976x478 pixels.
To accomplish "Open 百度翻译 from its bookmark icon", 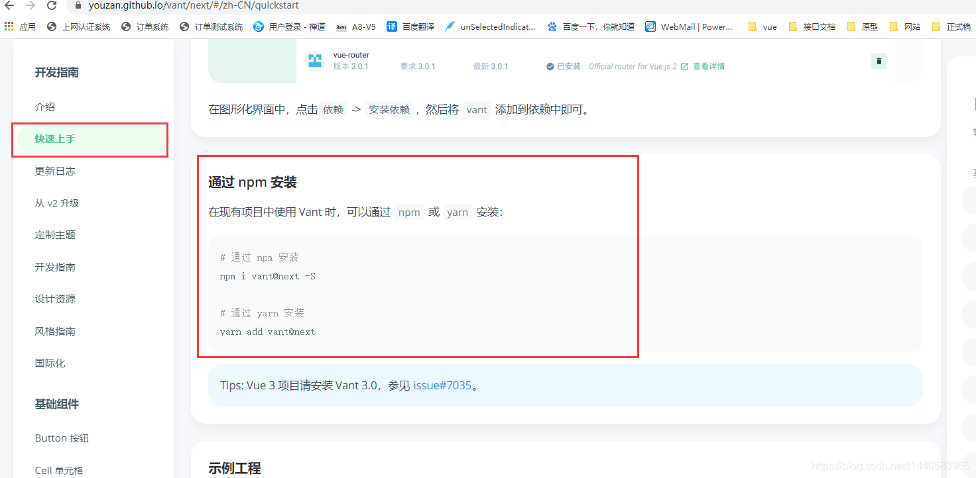I will click(x=393, y=26).
